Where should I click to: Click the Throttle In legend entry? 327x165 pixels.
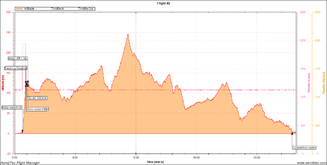click(x=57, y=8)
